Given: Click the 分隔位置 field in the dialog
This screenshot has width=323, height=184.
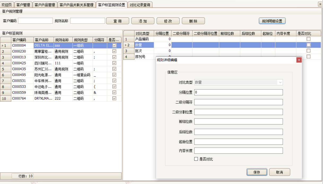Looking at the screenshot, I should tap(238, 92).
